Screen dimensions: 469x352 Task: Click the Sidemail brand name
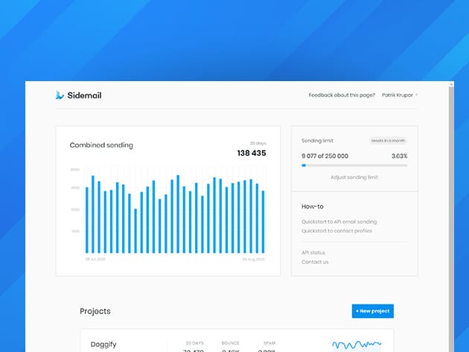pyautogui.click(x=85, y=95)
